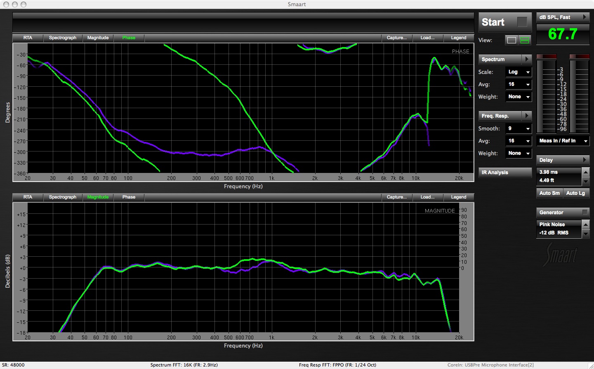Viewport: 594px width, 369px height.
Task: Increase delay with the up arrow
Action: [x=585, y=172]
